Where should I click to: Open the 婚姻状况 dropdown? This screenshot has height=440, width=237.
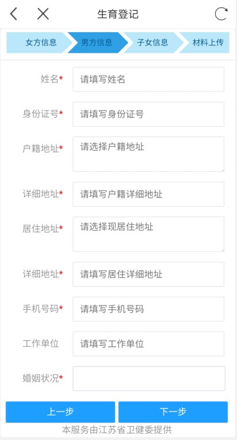[149, 378]
